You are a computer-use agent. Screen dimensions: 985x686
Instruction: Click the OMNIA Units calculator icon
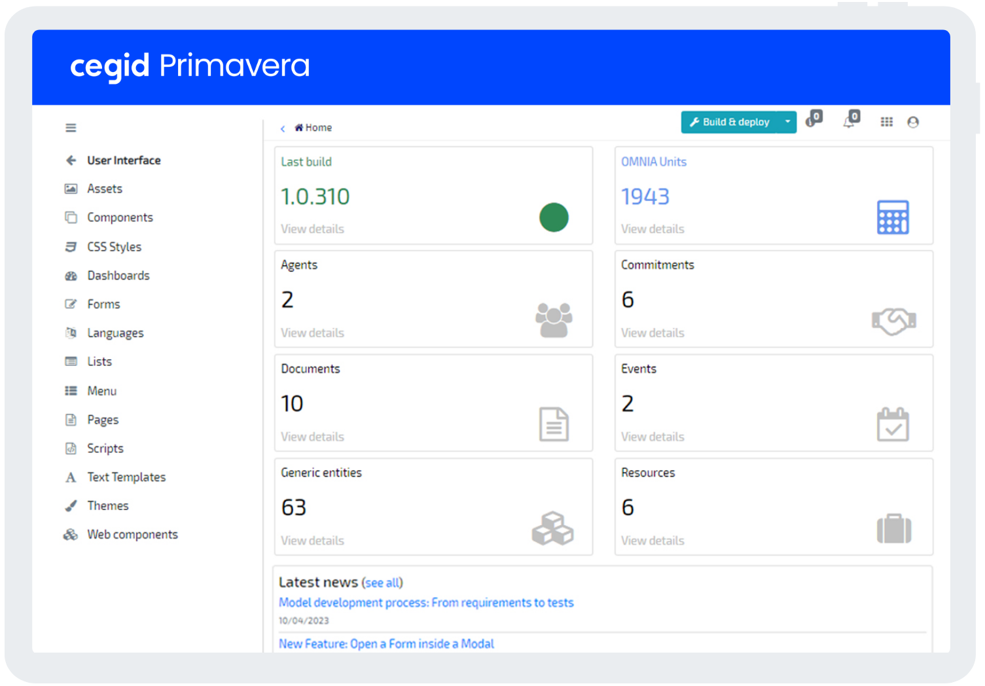893,217
